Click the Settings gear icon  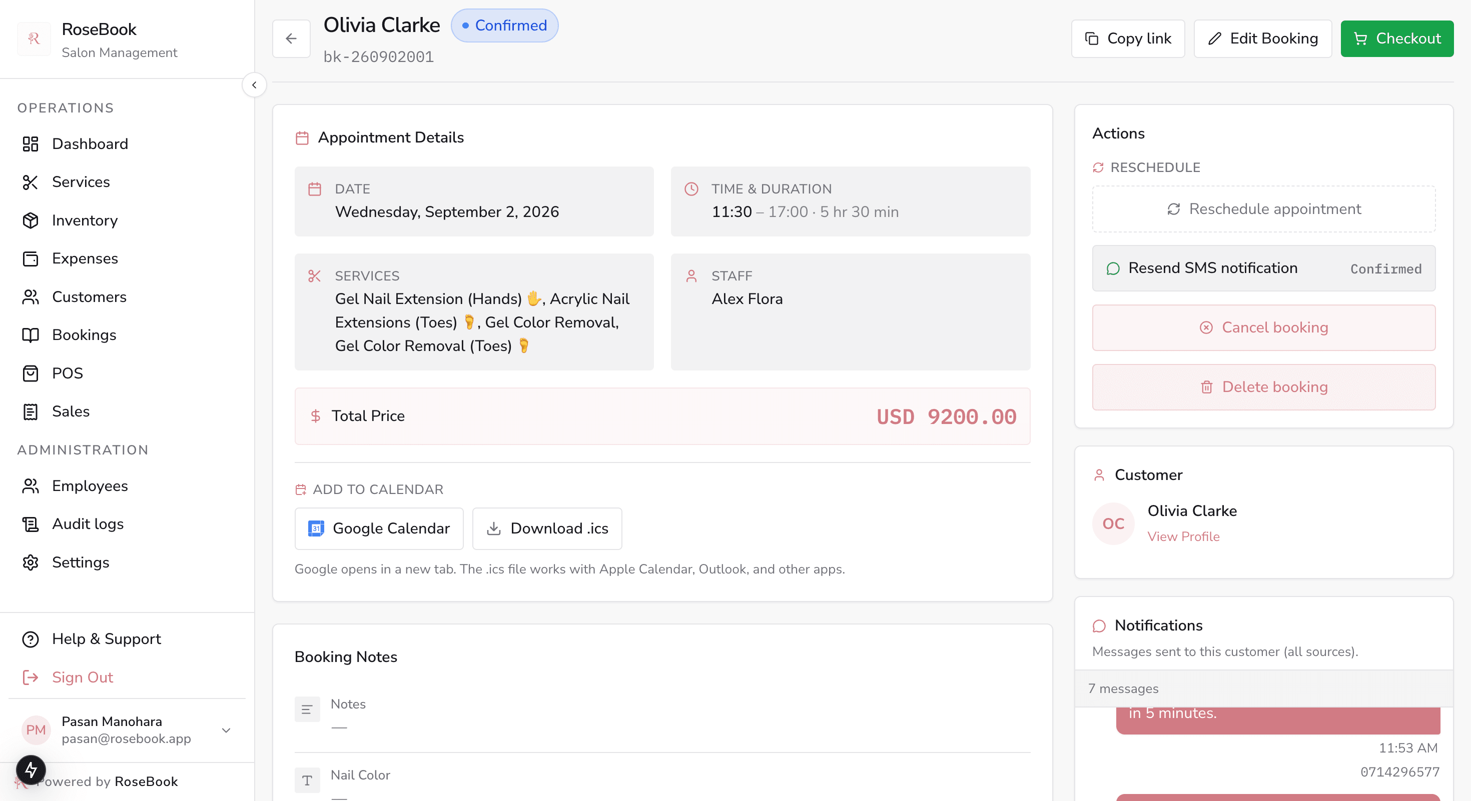click(x=30, y=562)
